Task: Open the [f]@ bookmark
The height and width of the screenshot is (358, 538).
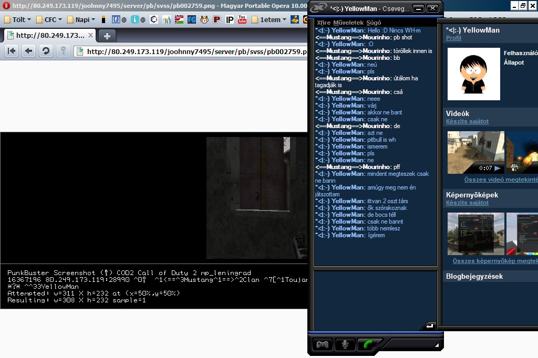Action: (119, 19)
